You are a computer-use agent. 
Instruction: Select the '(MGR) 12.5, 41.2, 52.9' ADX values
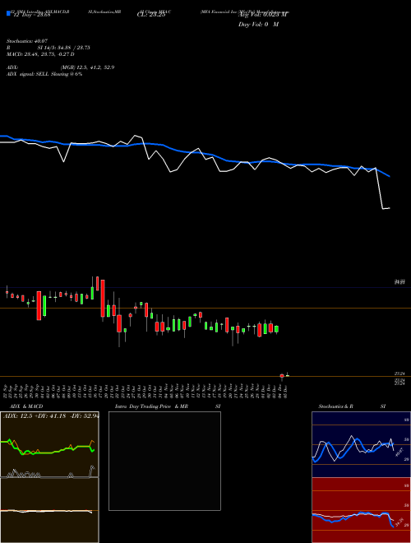[87, 67]
